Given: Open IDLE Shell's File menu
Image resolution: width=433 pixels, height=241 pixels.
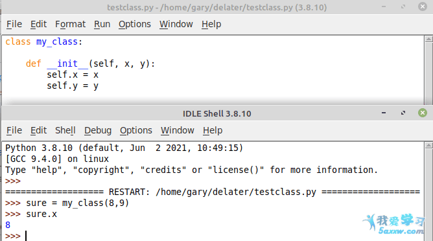Looking at the screenshot, I should (14, 130).
